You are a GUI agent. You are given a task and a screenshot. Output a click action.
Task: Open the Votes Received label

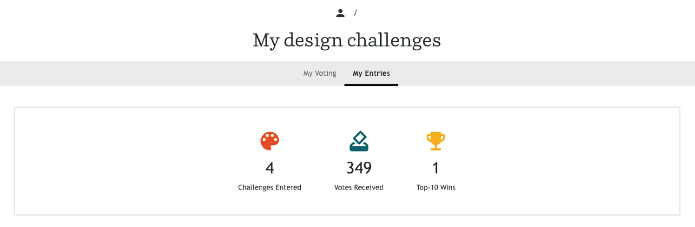(x=358, y=187)
